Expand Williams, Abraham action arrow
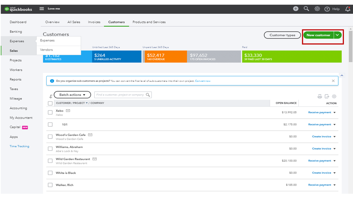 point(335,149)
